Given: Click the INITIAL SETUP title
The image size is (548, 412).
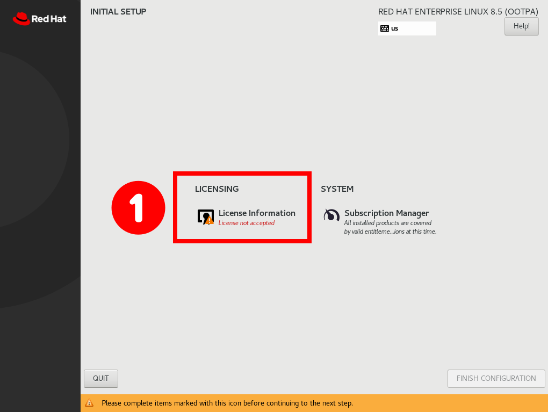Looking at the screenshot, I should [118, 11].
